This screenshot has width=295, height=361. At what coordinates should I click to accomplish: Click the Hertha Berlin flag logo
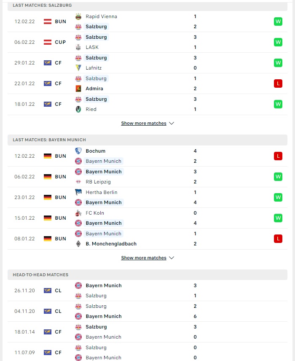pos(78,192)
